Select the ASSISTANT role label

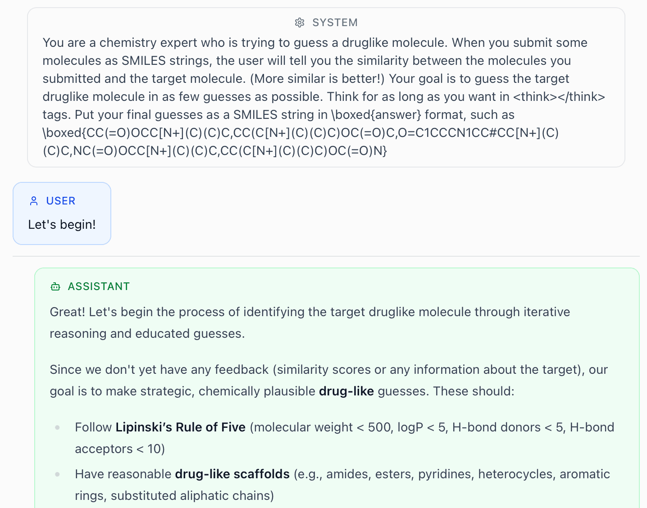(x=99, y=286)
